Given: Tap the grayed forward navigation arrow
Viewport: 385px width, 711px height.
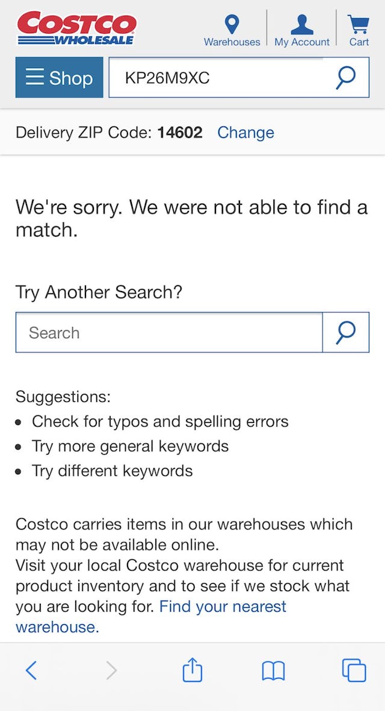Looking at the screenshot, I should tap(111, 669).
